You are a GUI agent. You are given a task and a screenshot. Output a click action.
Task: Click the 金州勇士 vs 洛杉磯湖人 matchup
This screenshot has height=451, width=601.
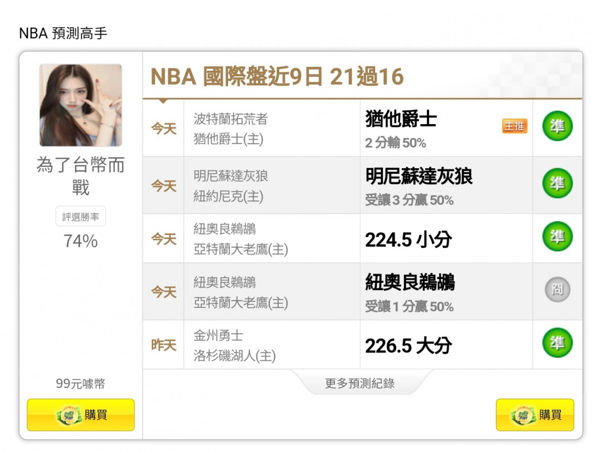point(234,346)
